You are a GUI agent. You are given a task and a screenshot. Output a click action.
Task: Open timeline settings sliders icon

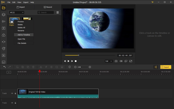(x=156, y=67)
